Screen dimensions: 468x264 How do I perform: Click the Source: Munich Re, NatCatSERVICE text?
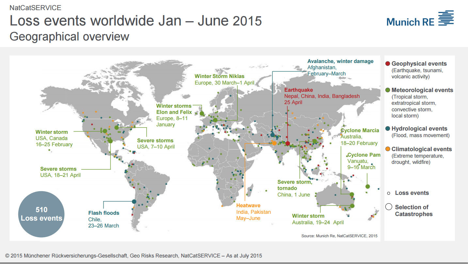[339, 236]
